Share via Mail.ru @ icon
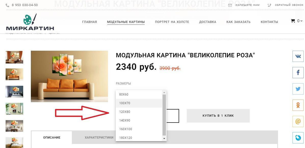This screenshot has height=148, width=305. point(298,122)
